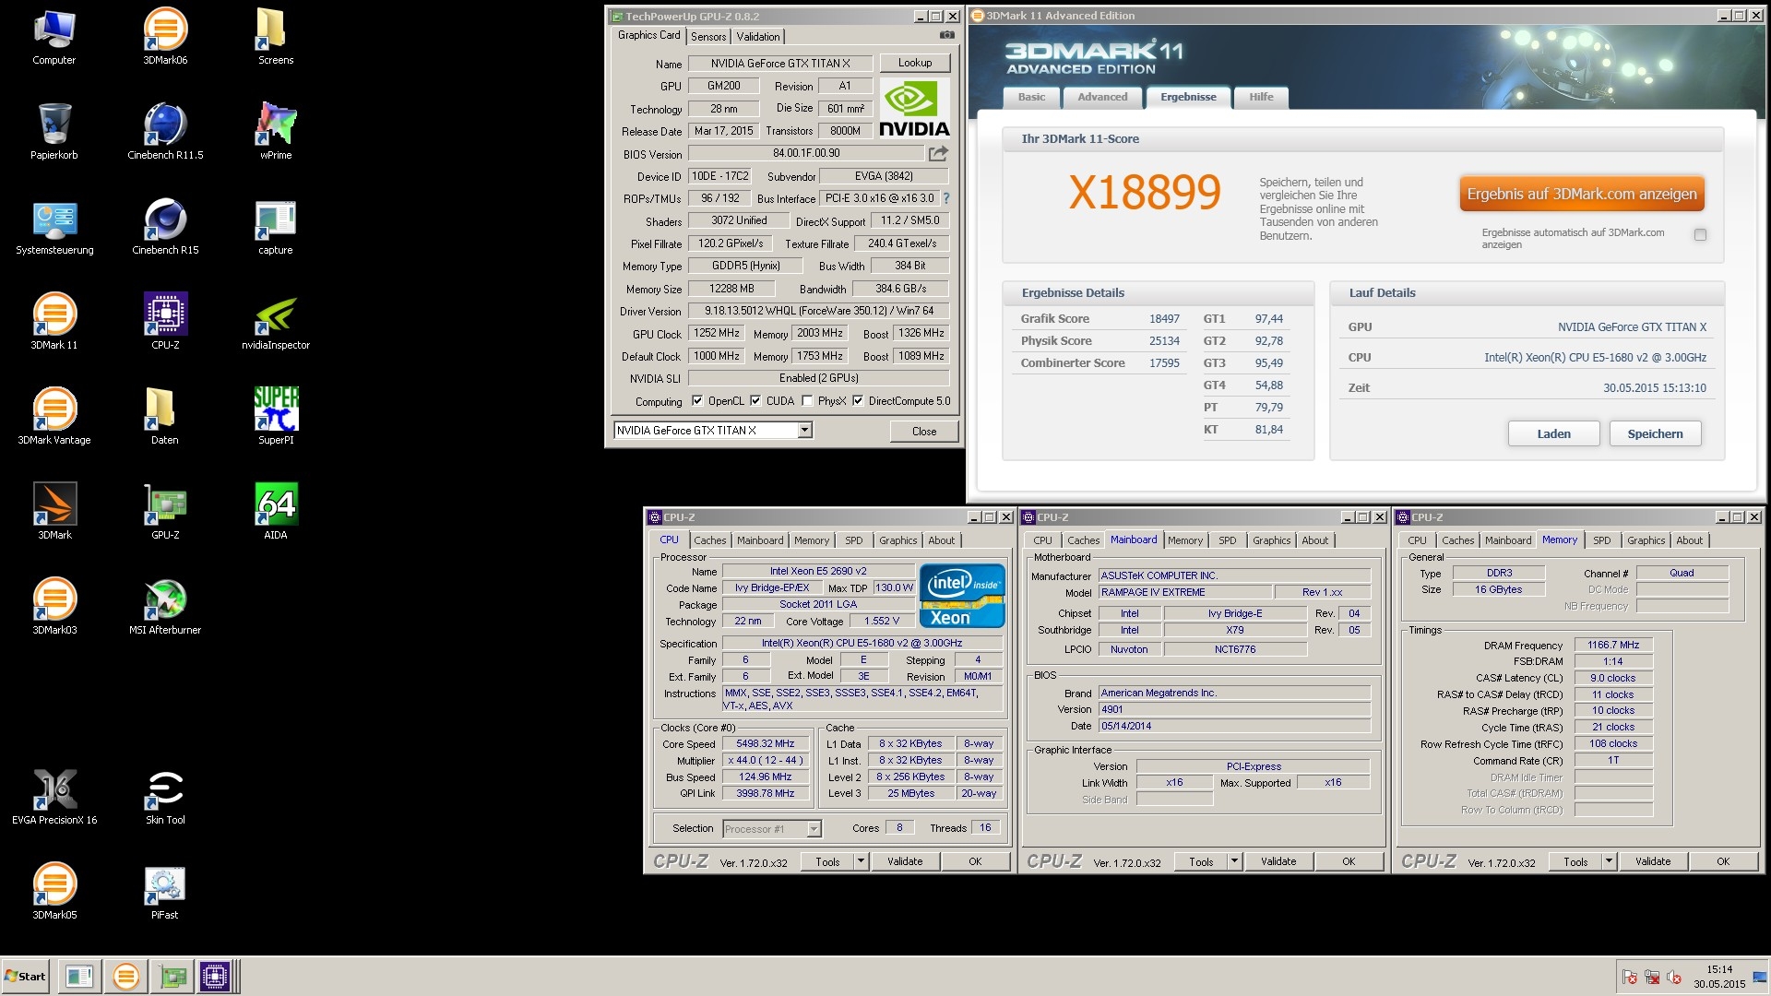Toggle the DirectCompute 5.0 checkbox

tap(858, 401)
